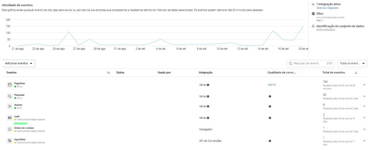Open the Adicionar eventos dropdown
Image resolution: width=370 pixels, height=150 pixels.
click(18, 63)
